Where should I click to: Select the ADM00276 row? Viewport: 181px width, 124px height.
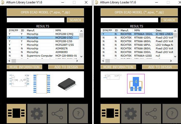[x=43, y=49]
